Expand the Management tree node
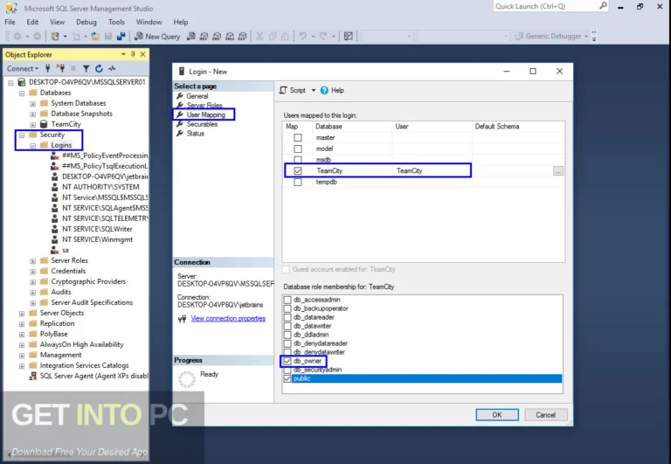 tap(22, 356)
